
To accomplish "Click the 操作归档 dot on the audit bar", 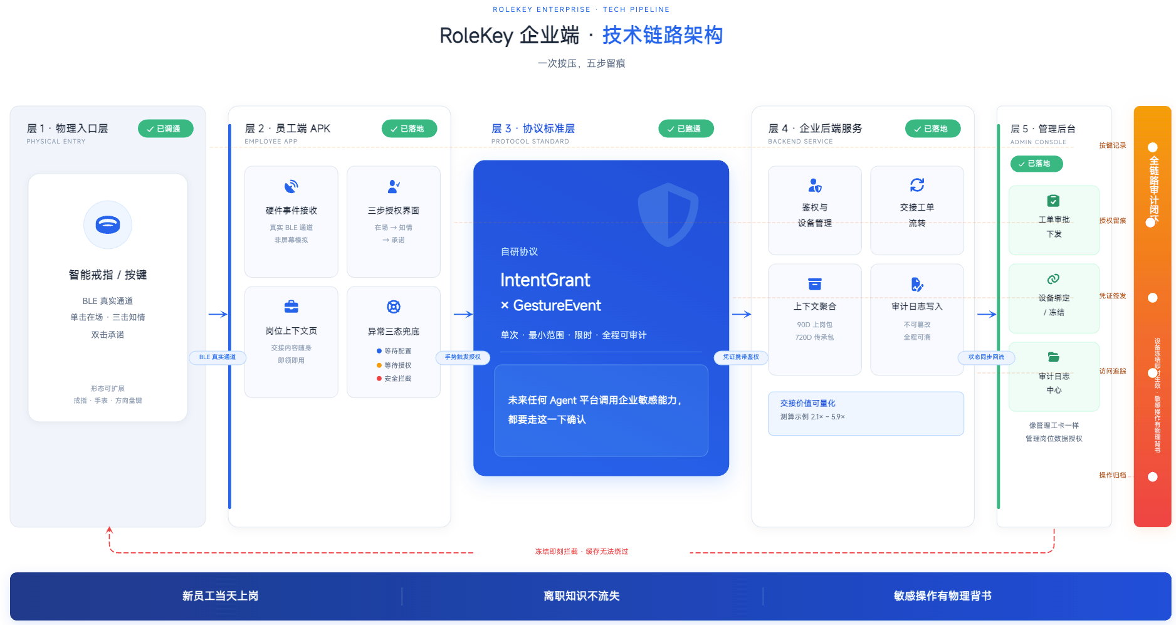I will tap(1152, 476).
